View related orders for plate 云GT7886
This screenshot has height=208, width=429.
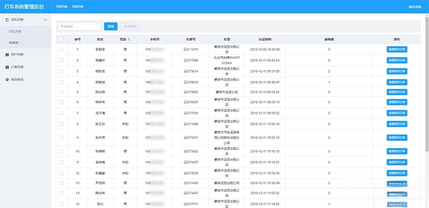tap(397, 60)
